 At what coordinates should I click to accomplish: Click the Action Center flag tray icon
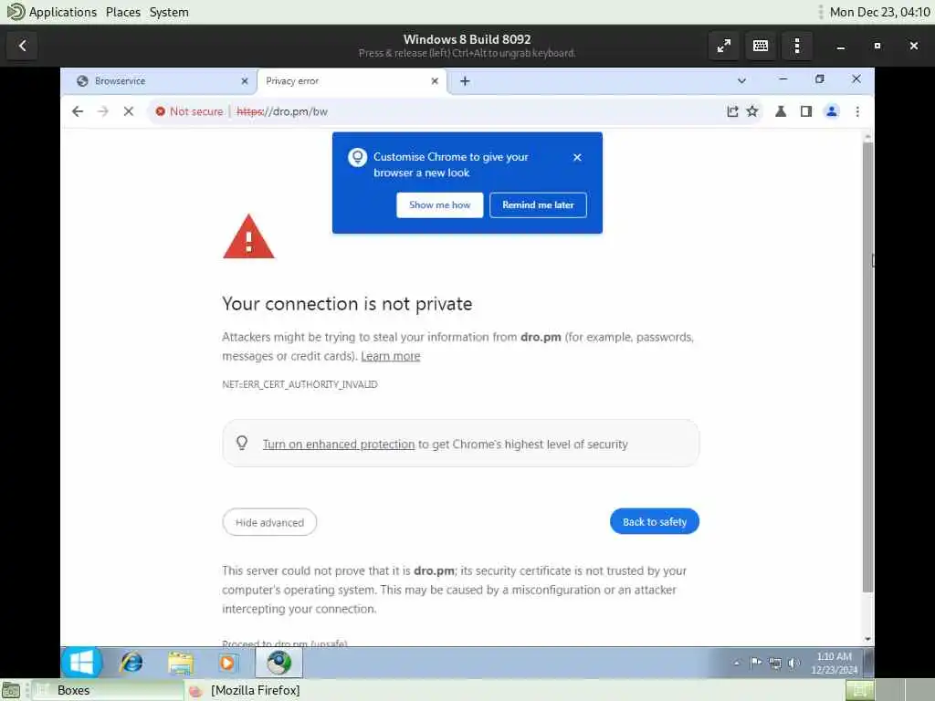click(x=755, y=663)
